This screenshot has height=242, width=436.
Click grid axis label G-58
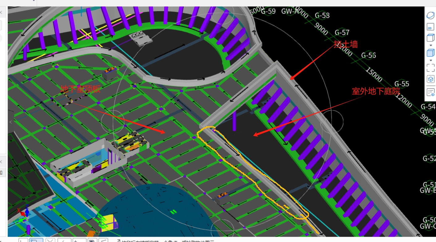pyautogui.click(x=322, y=15)
